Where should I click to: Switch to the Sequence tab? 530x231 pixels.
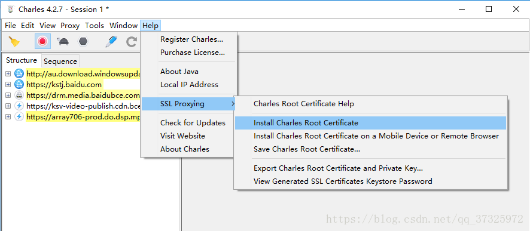60,61
